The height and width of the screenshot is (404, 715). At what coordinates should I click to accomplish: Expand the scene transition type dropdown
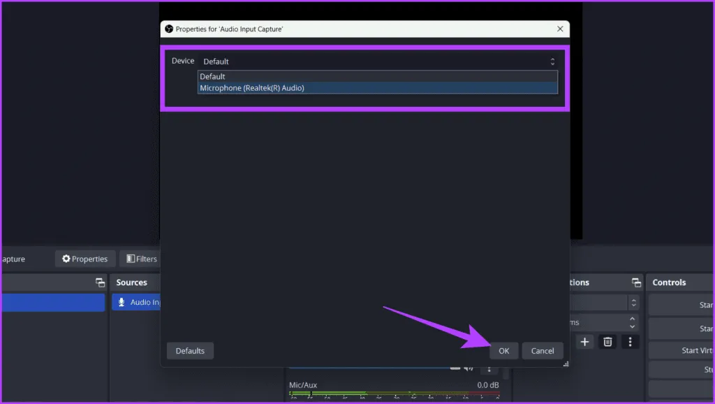pyautogui.click(x=633, y=303)
